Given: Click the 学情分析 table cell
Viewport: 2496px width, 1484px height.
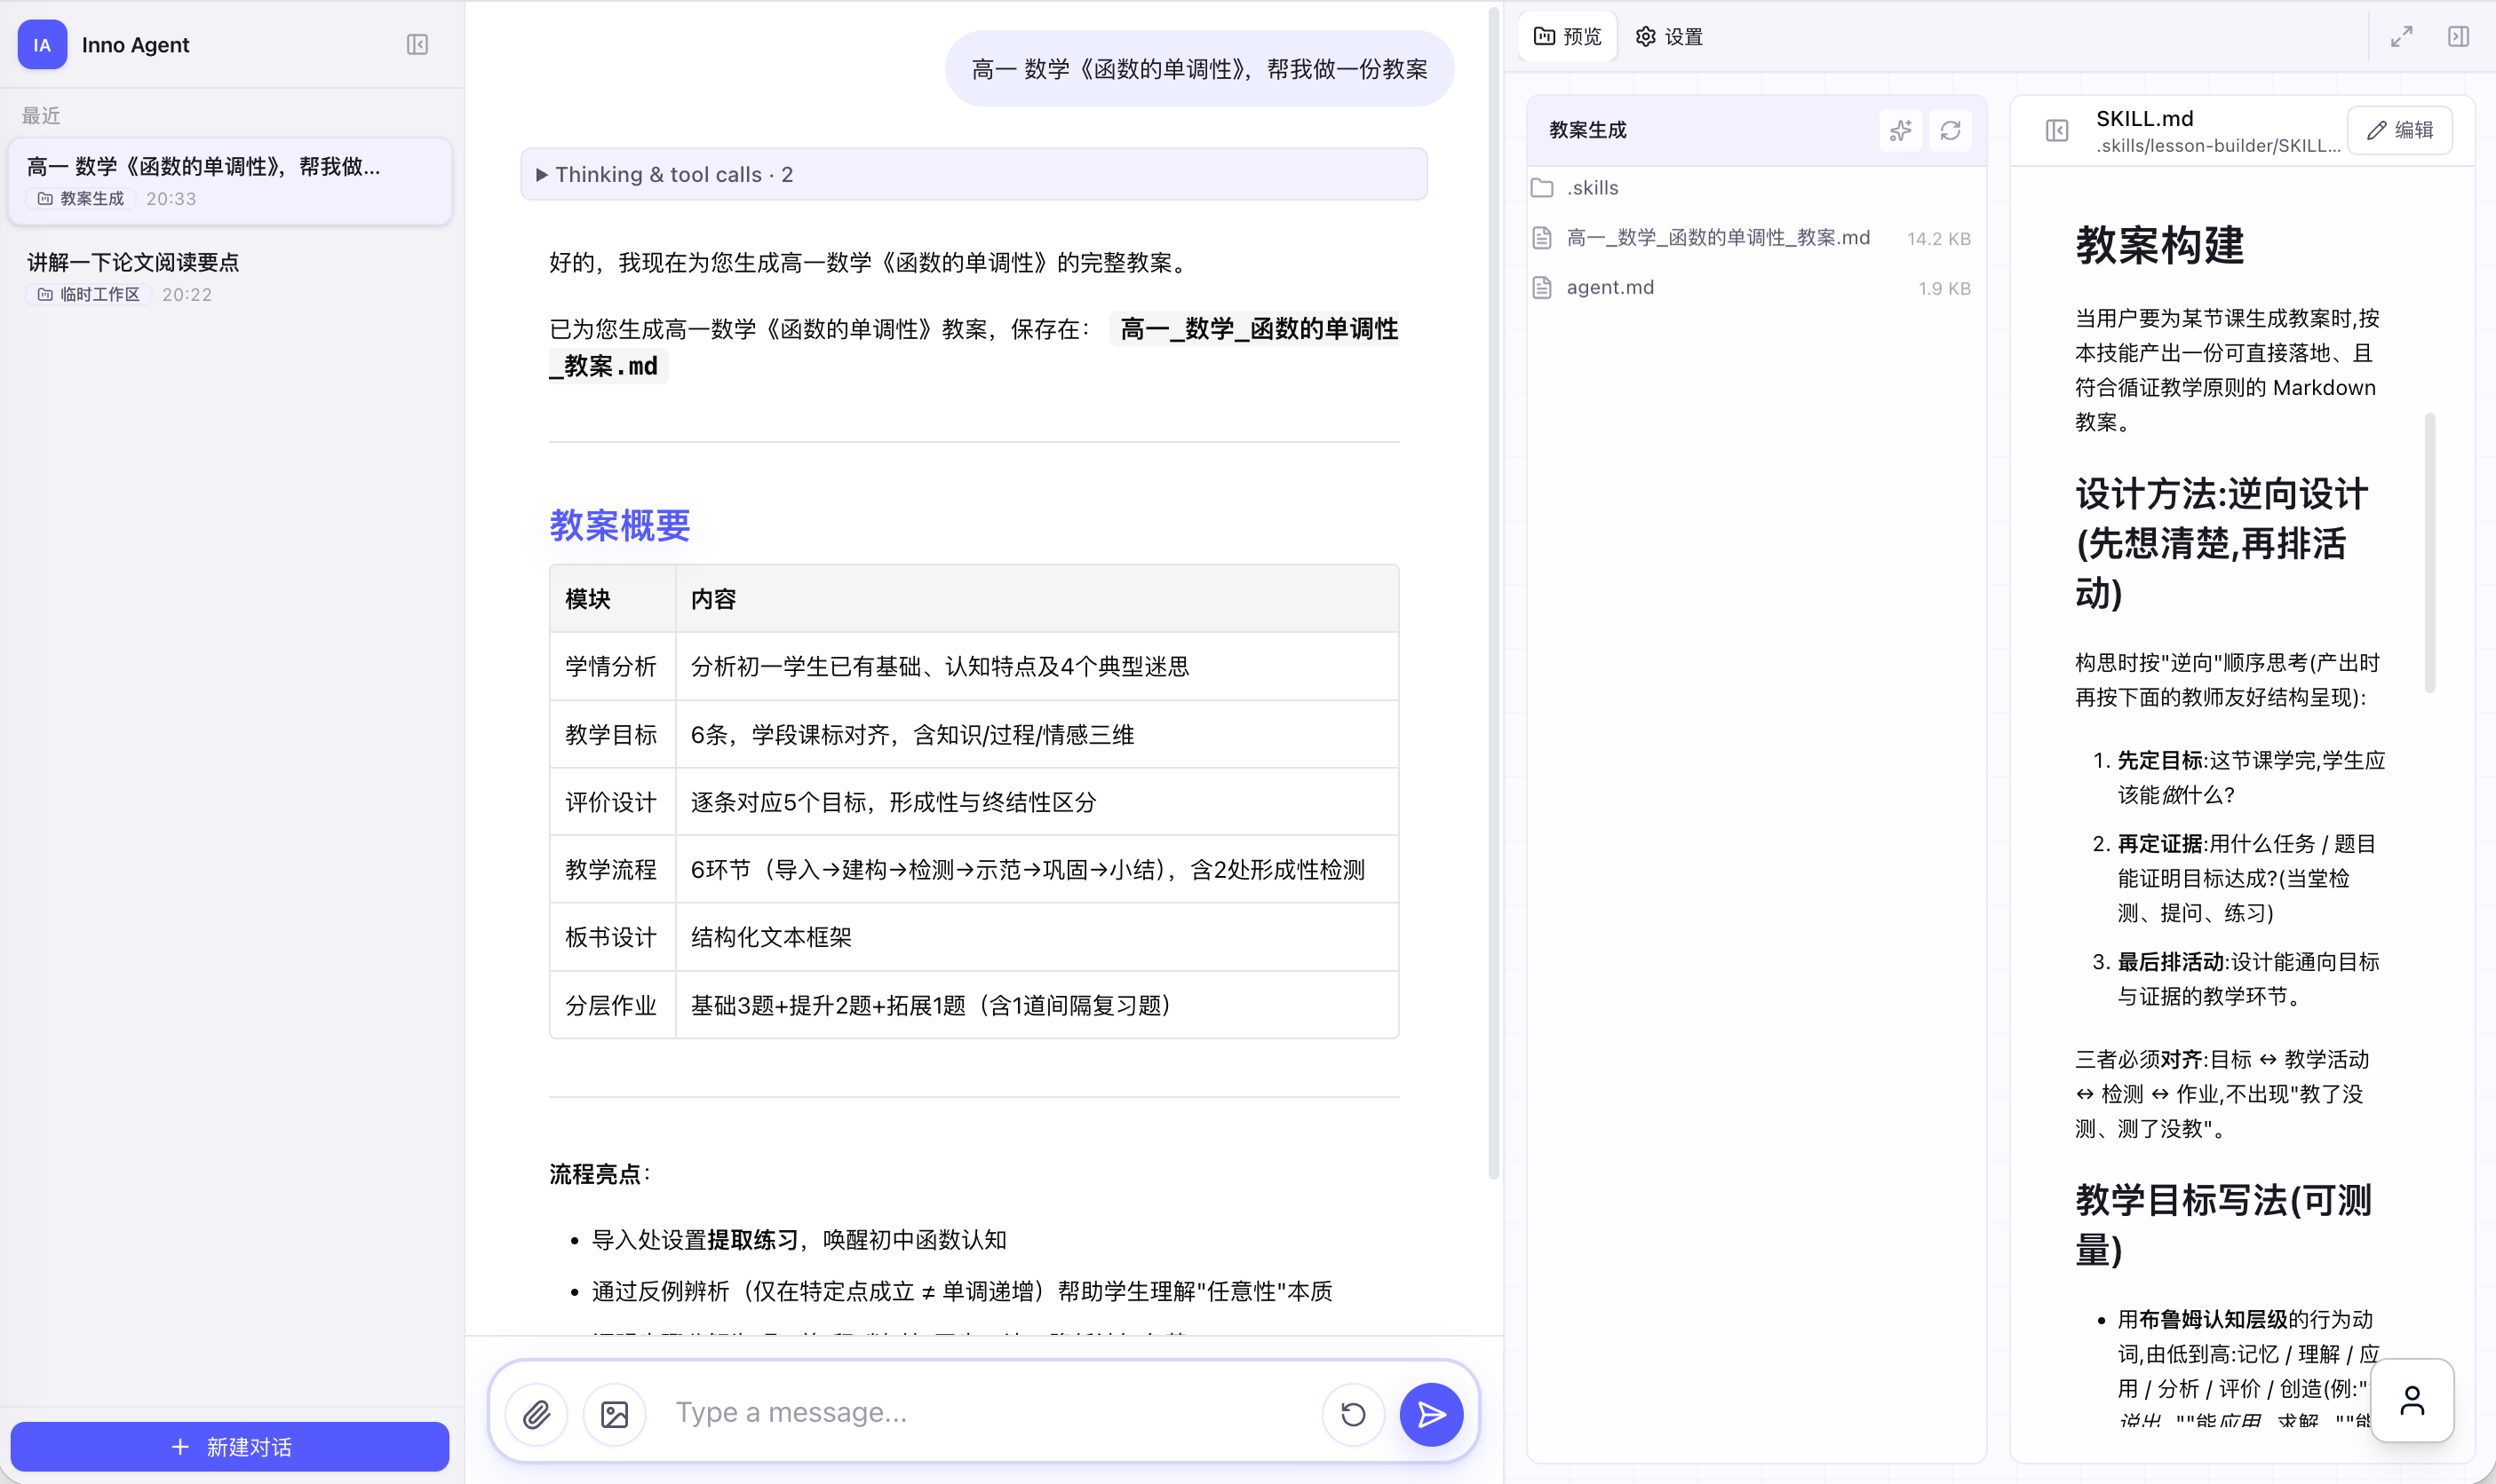Looking at the screenshot, I should (611, 667).
